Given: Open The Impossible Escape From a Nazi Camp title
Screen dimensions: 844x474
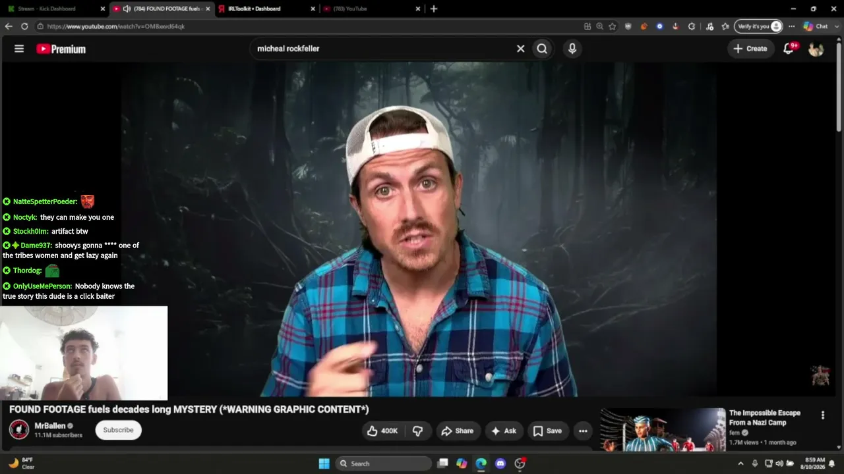Looking at the screenshot, I should tap(765, 418).
